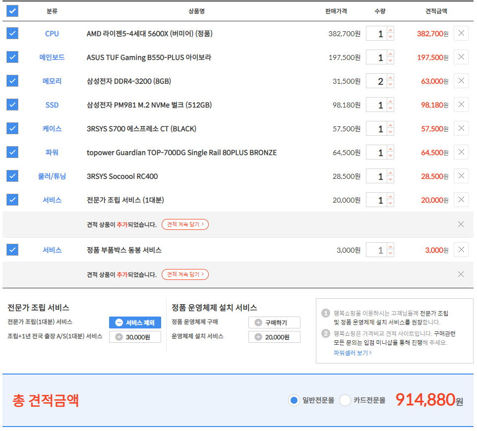Click the CPU quantity input field
477x431 pixels.
pos(377,33)
